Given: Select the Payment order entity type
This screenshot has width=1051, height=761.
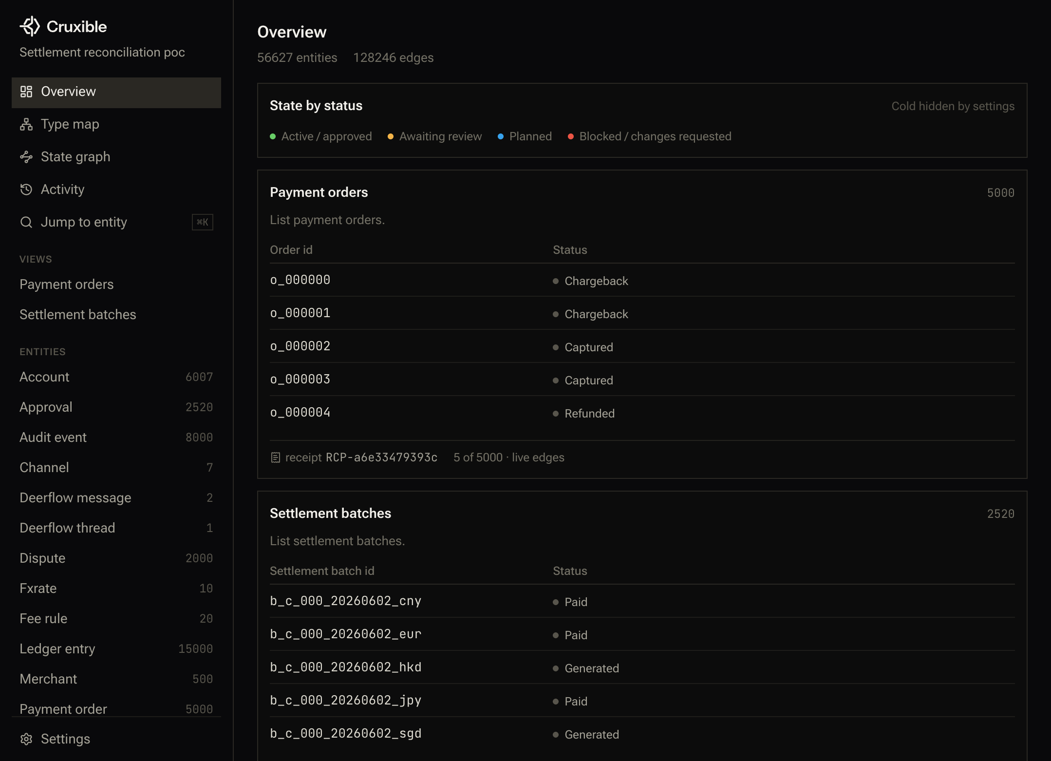Looking at the screenshot, I should pyautogui.click(x=116, y=708).
